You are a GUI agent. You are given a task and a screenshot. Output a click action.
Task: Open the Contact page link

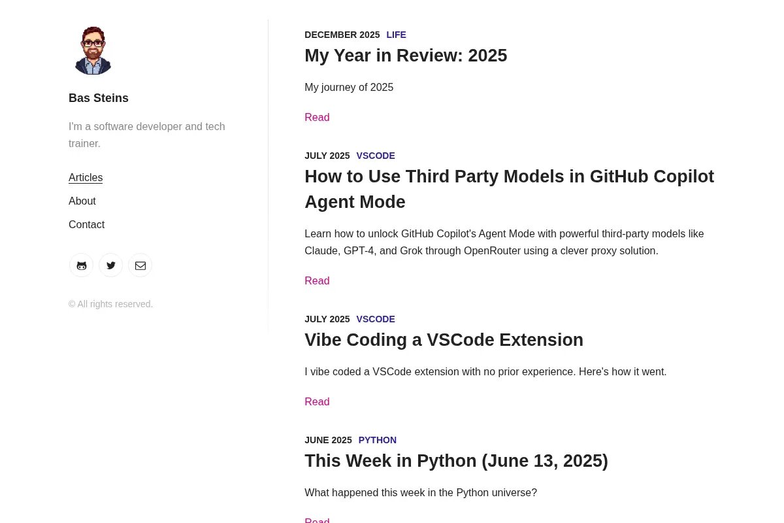coord(86,225)
